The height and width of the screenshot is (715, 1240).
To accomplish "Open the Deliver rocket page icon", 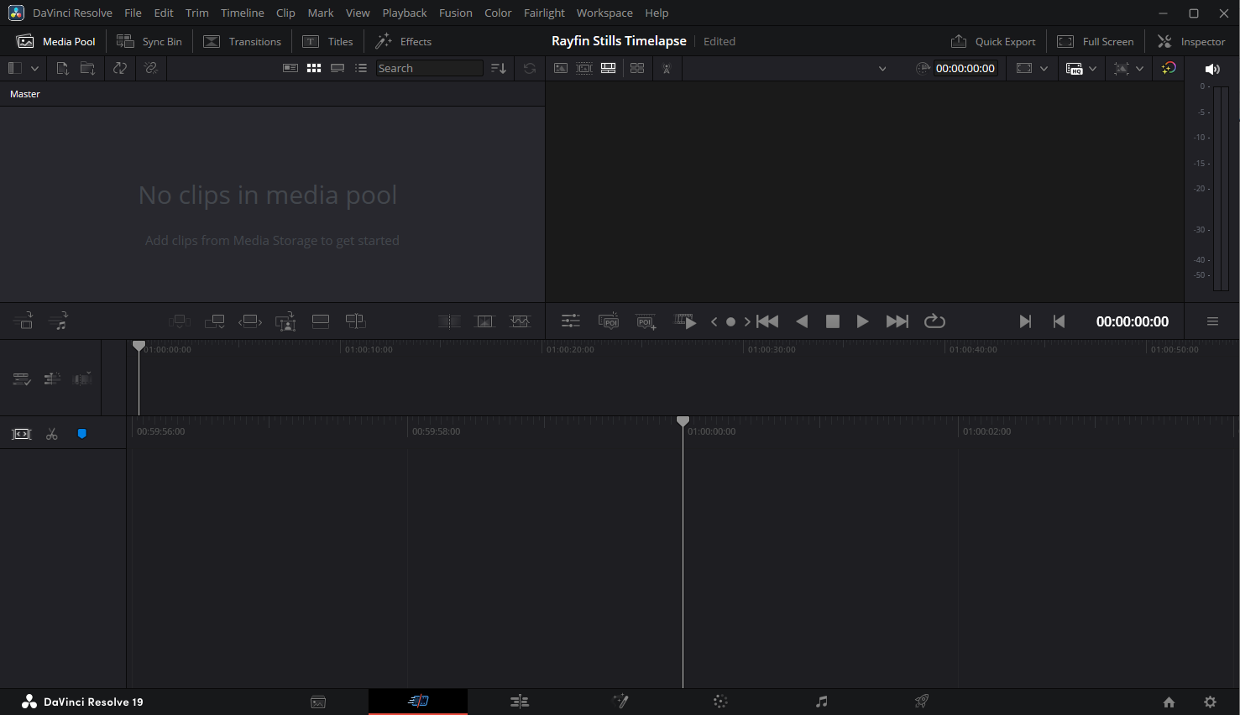I will (x=921, y=702).
